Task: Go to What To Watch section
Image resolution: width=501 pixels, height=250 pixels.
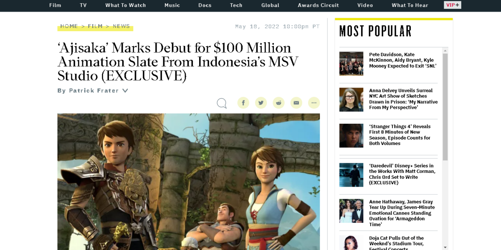Action: pos(126,5)
